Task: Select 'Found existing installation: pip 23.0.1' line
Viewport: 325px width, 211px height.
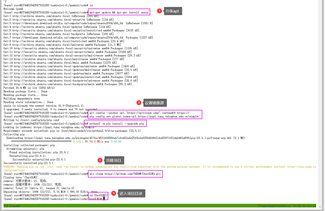Action: point(39,152)
